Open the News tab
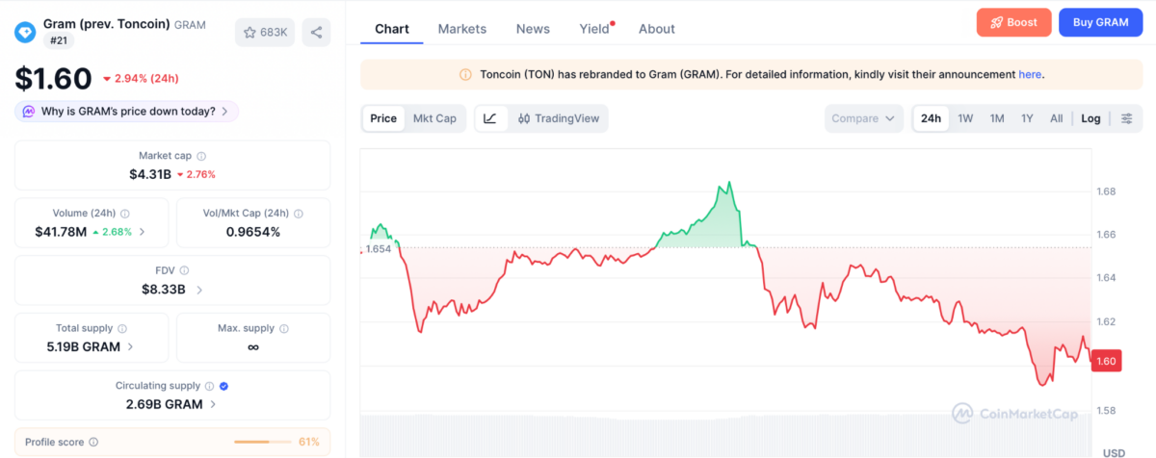This screenshot has width=1156, height=458. tap(533, 29)
